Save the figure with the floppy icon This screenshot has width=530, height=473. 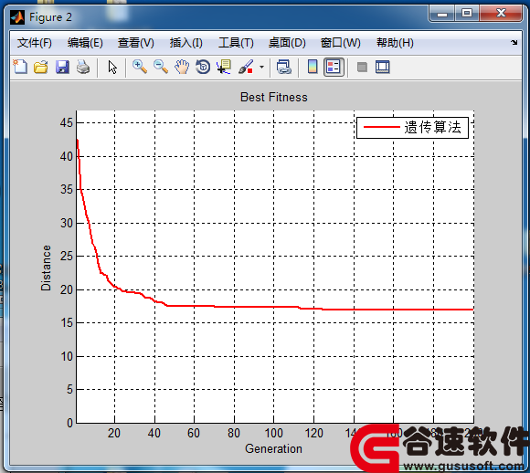(x=62, y=67)
